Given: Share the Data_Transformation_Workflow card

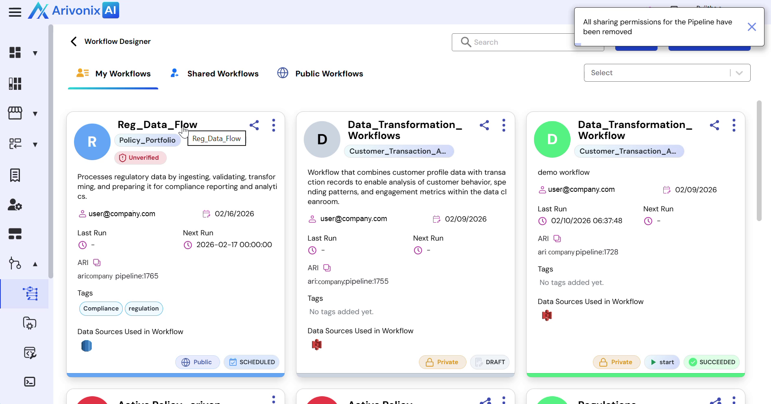Looking at the screenshot, I should tap(714, 125).
